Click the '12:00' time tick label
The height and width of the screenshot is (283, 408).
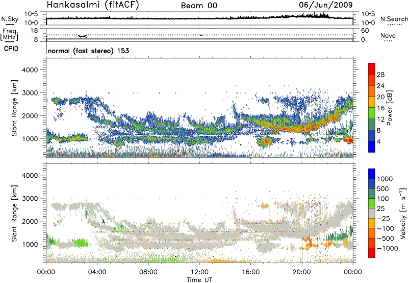(x=199, y=272)
